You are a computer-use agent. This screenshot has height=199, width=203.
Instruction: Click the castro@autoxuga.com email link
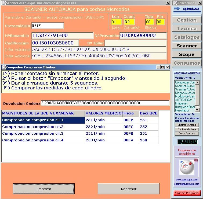tap(187, 184)
